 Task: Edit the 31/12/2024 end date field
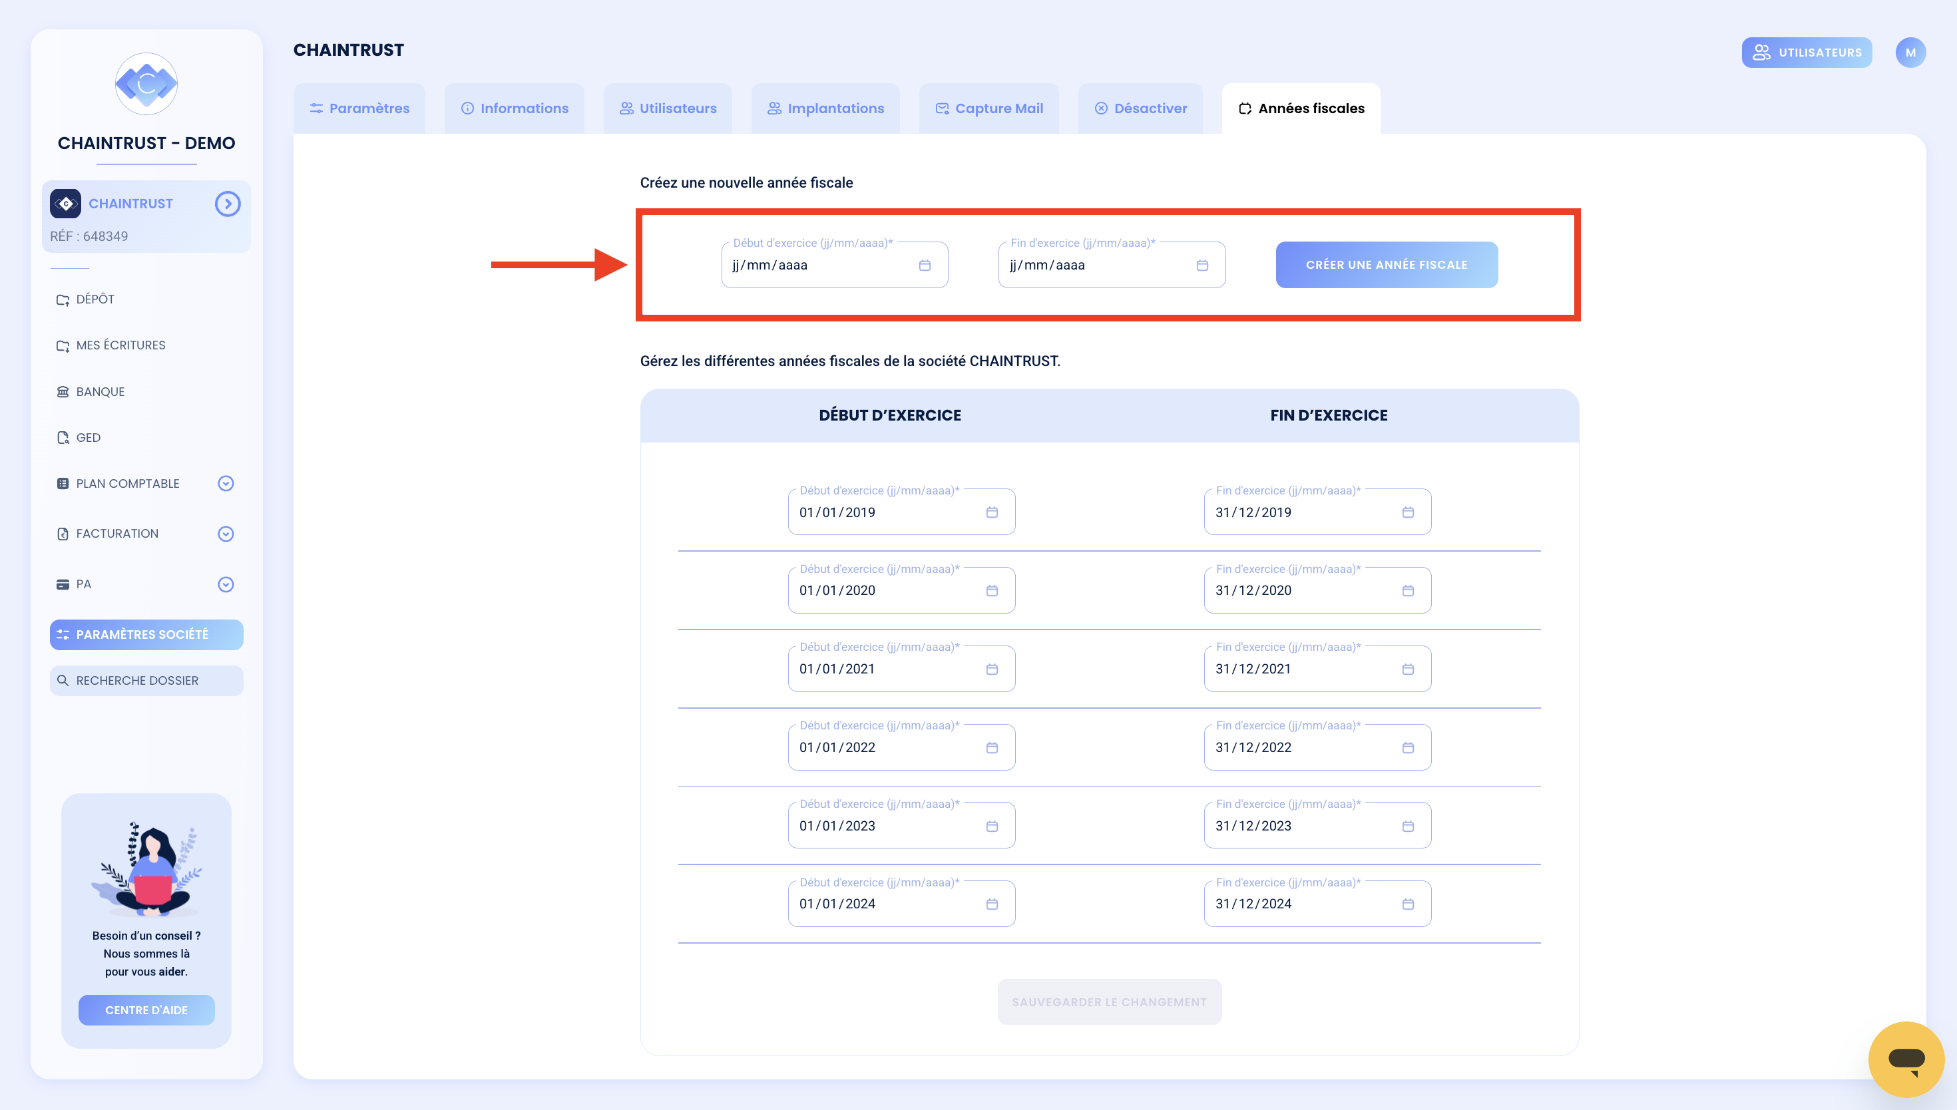(x=1317, y=904)
